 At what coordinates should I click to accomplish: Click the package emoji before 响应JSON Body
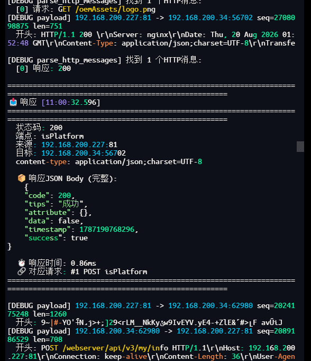click(x=22, y=178)
